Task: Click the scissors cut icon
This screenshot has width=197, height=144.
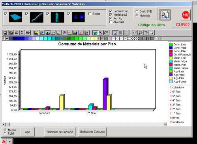Action: pos(22,33)
